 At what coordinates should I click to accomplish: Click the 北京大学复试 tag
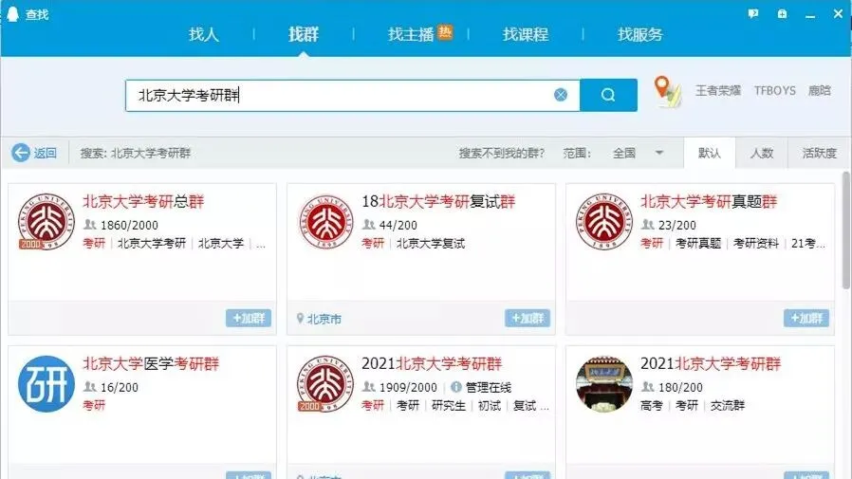(431, 244)
